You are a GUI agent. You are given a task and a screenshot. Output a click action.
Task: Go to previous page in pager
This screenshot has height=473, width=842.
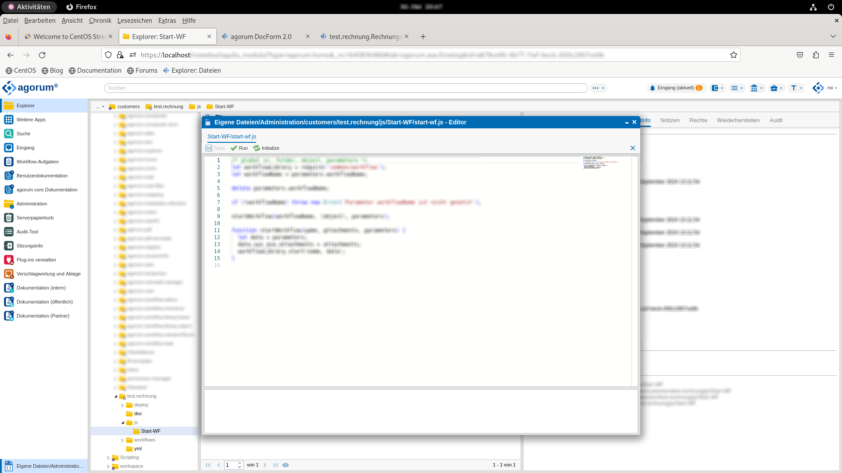coord(219,465)
